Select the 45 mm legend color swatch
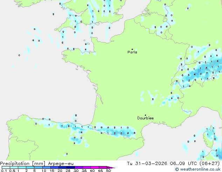Viewport: 222px width, 172px height. coord(103,167)
